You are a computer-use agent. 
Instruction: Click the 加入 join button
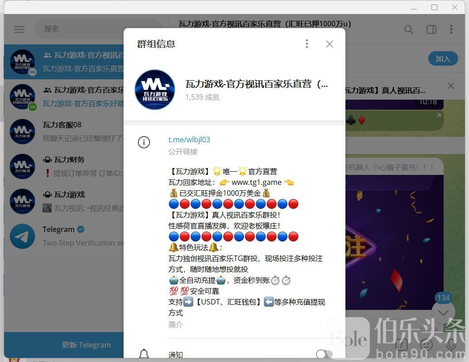click(443, 58)
